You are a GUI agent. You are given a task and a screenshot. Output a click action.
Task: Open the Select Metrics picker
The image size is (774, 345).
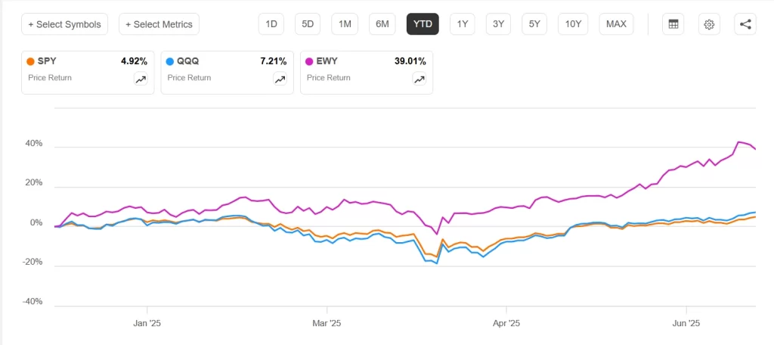(159, 24)
